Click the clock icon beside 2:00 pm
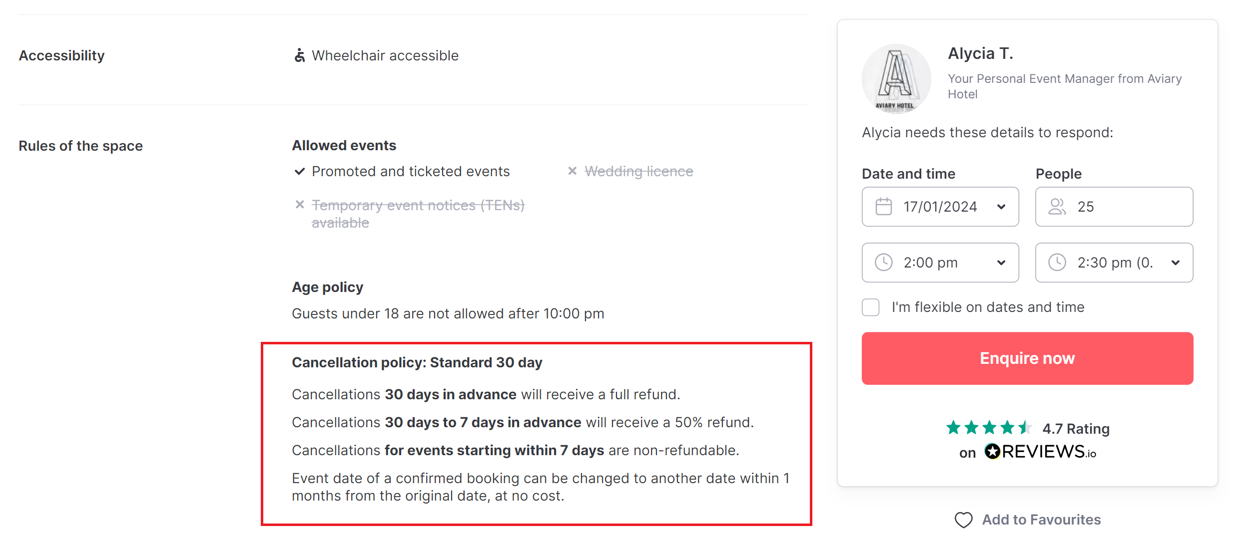This screenshot has width=1251, height=539. coord(883,263)
